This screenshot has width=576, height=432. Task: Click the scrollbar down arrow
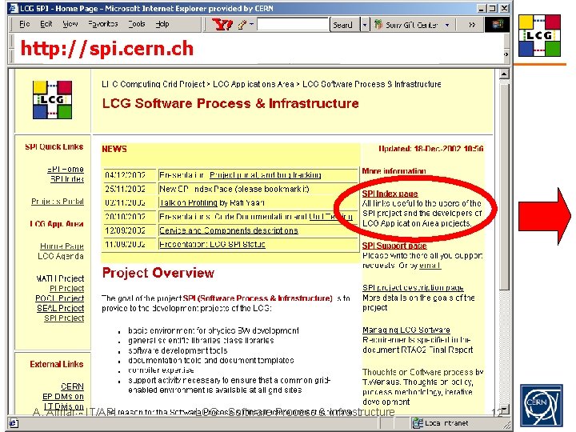pyautogui.click(x=504, y=409)
